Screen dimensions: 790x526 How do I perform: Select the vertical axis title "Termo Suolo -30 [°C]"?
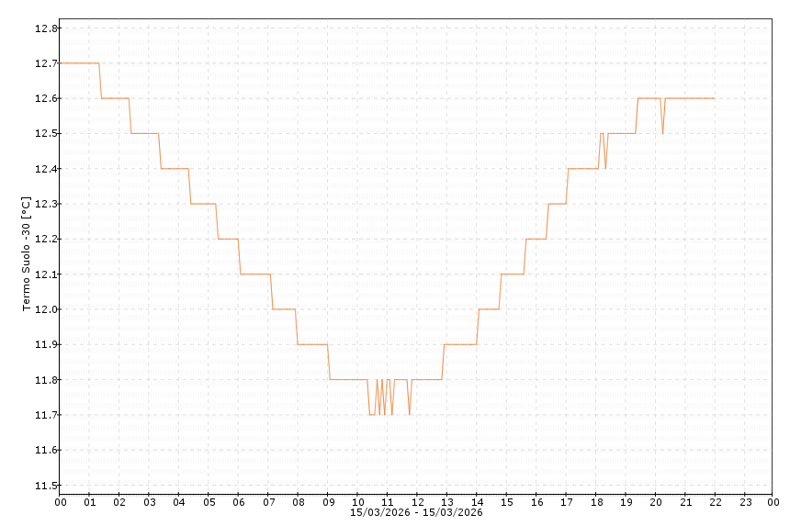pyautogui.click(x=26, y=252)
